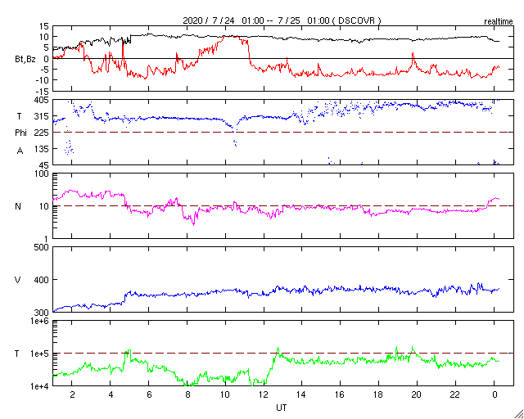Click the '135' tick label
Image resolution: width=524 pixels, height=419 pixels.
point(42,149)
